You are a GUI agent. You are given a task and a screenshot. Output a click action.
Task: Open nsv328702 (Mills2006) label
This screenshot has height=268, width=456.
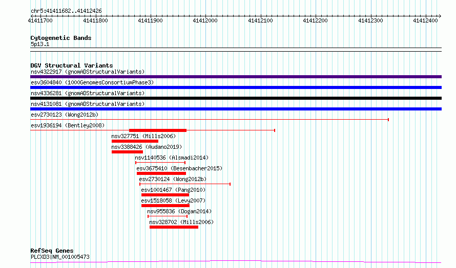tap(181, 222)
